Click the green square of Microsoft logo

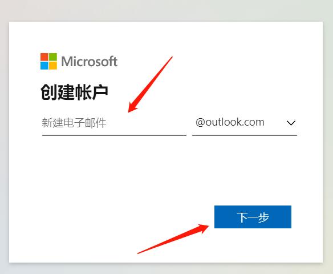click(53, 57)
